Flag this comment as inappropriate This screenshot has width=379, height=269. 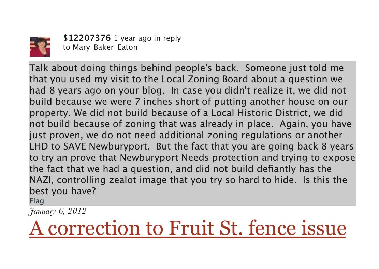pos(37,201)
